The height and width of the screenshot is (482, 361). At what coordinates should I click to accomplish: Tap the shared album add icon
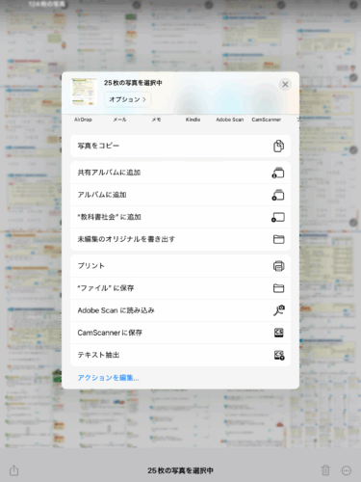[x=278, y=173]
